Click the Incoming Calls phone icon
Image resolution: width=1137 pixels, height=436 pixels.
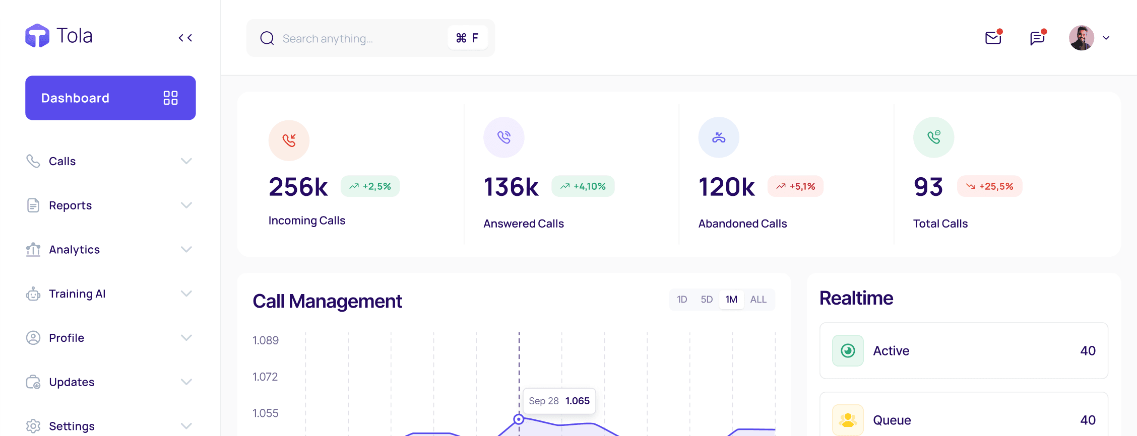289,140
